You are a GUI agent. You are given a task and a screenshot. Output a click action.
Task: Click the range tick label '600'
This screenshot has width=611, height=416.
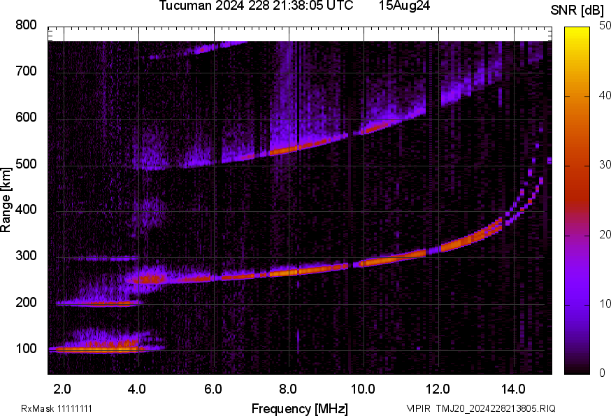tap(26, 117)
